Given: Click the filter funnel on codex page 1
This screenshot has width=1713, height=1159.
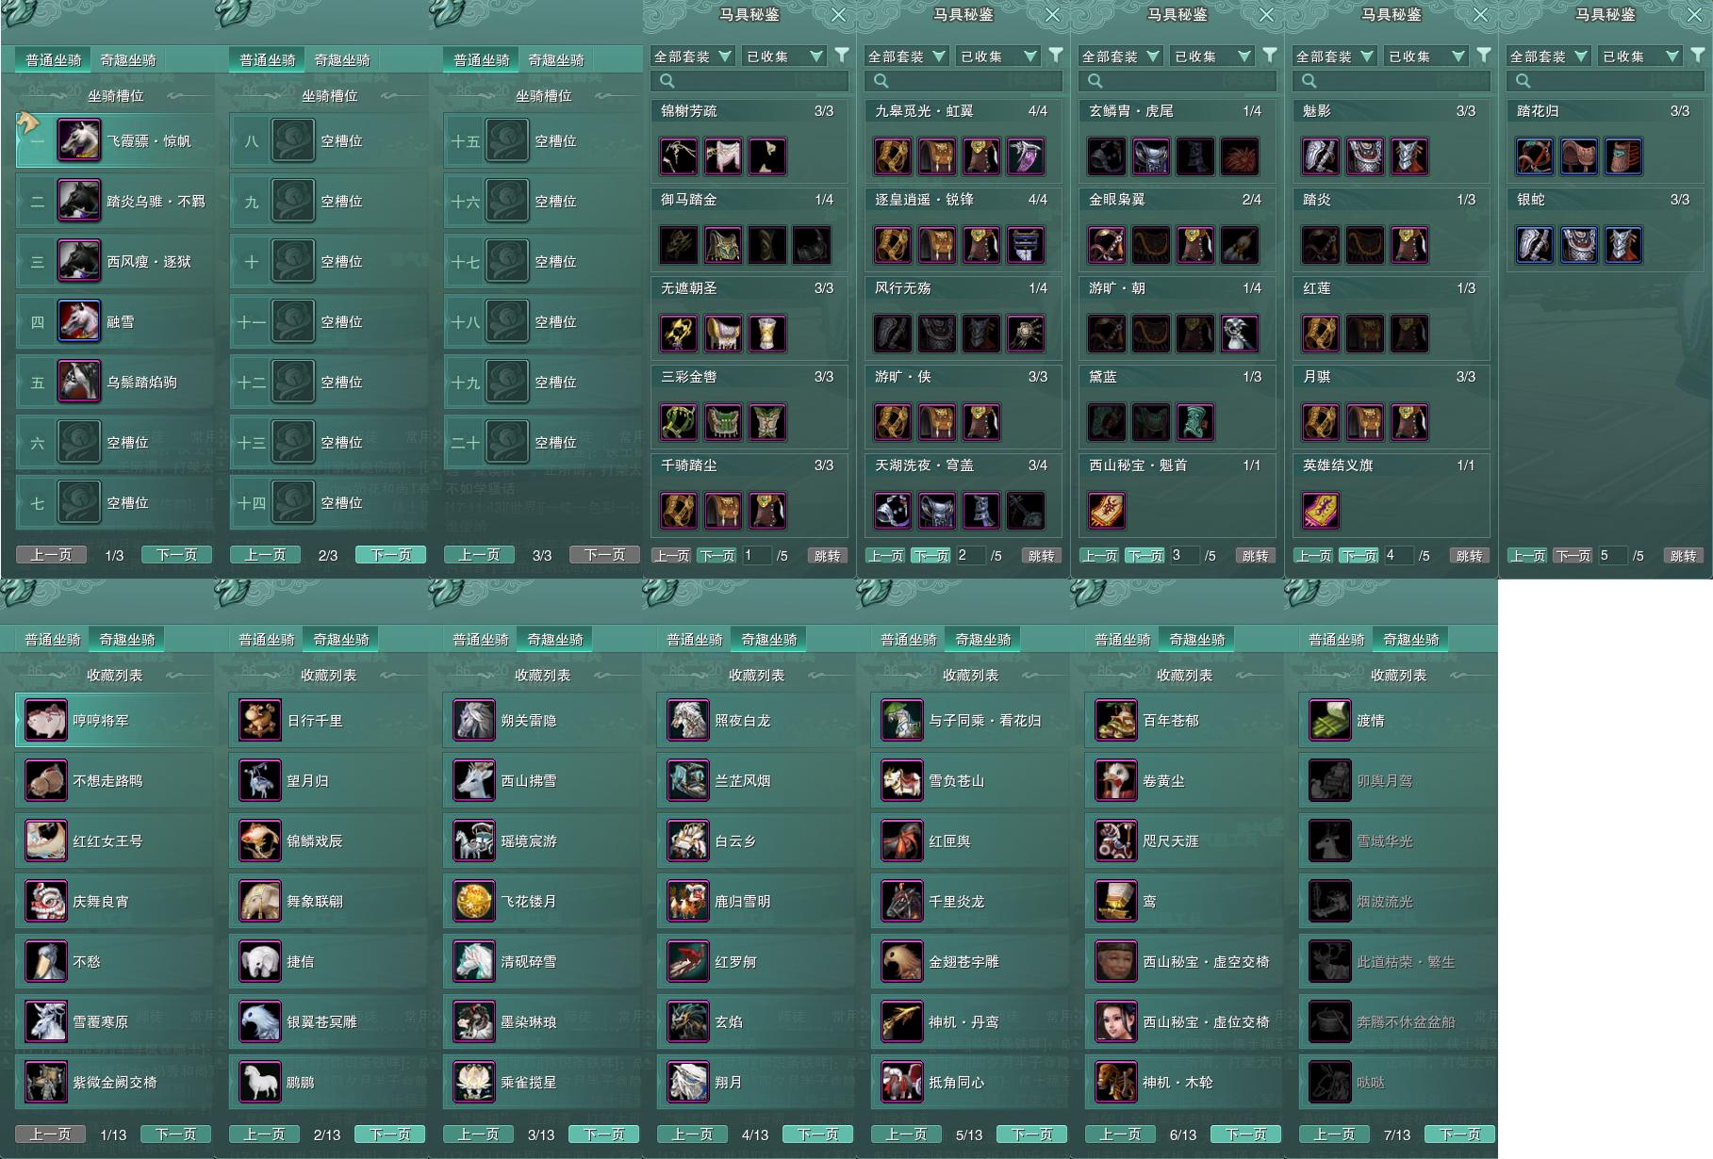Looking at the screenshot, I should click(x=842, y=56).
